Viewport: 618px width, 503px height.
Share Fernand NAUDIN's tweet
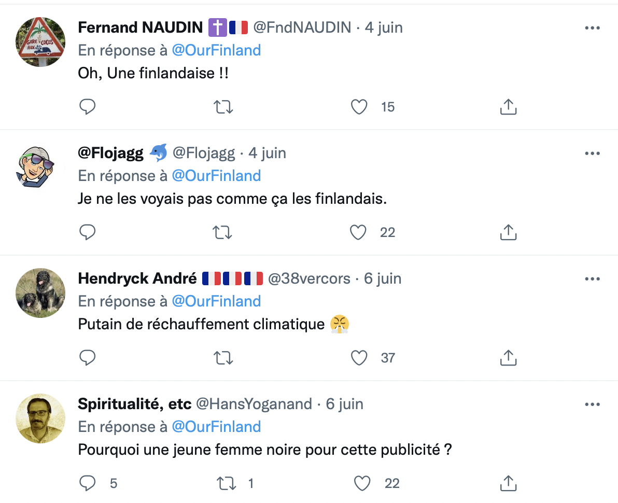[508, 107]
